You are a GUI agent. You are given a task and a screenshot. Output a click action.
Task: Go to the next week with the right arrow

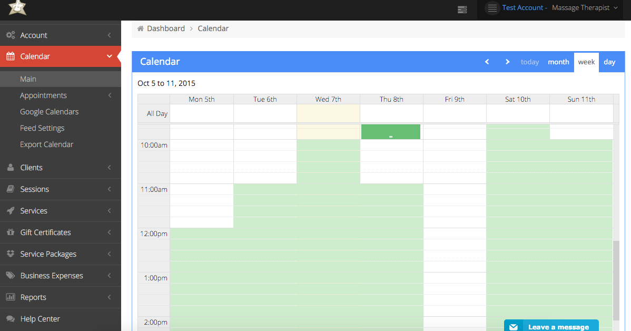tap(507, 62)
